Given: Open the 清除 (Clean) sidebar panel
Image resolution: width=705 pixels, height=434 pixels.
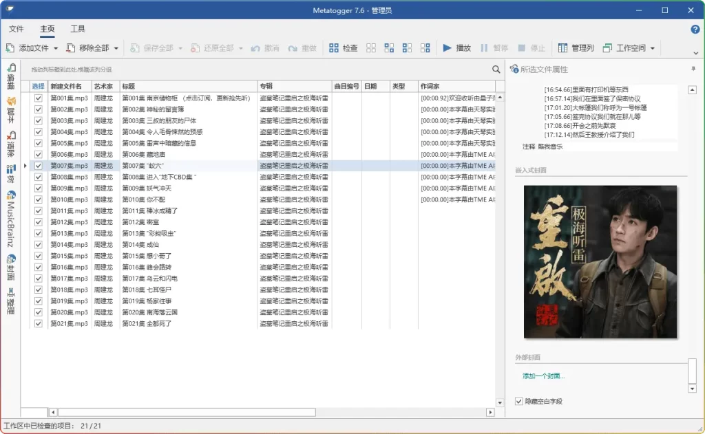Looking at the screenshot, I should (11, 143).
